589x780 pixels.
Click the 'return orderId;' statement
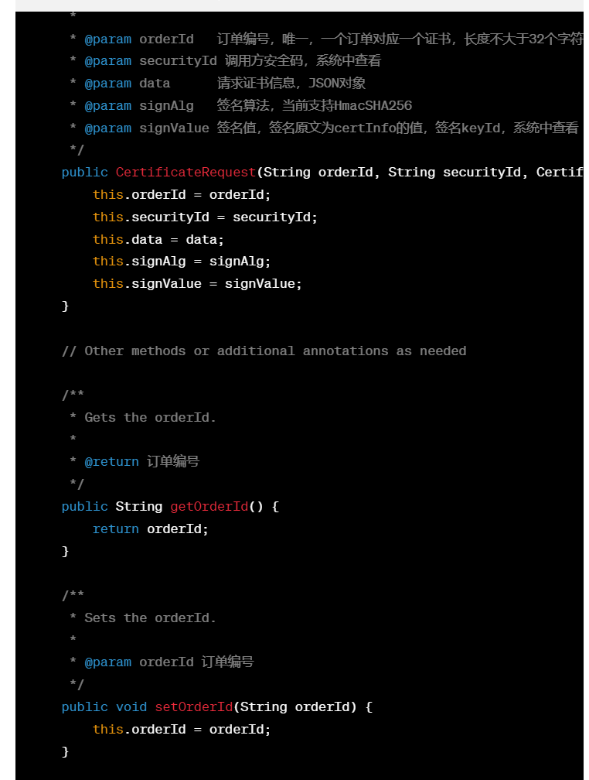[x=150, y=529]
